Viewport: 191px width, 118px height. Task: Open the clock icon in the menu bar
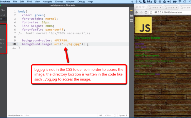point(185,1)
